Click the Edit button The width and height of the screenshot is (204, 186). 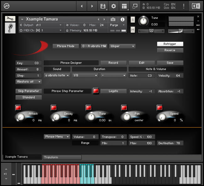(x=142, y=63)
